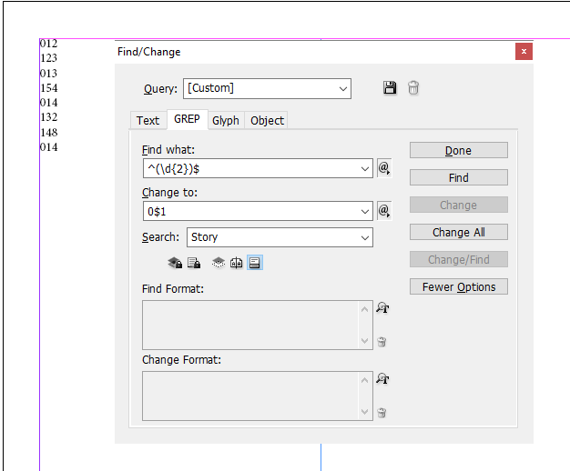Clear Change Format with its trash icon
The height and width of the screenshot is (471, 570).
point(382,412)
